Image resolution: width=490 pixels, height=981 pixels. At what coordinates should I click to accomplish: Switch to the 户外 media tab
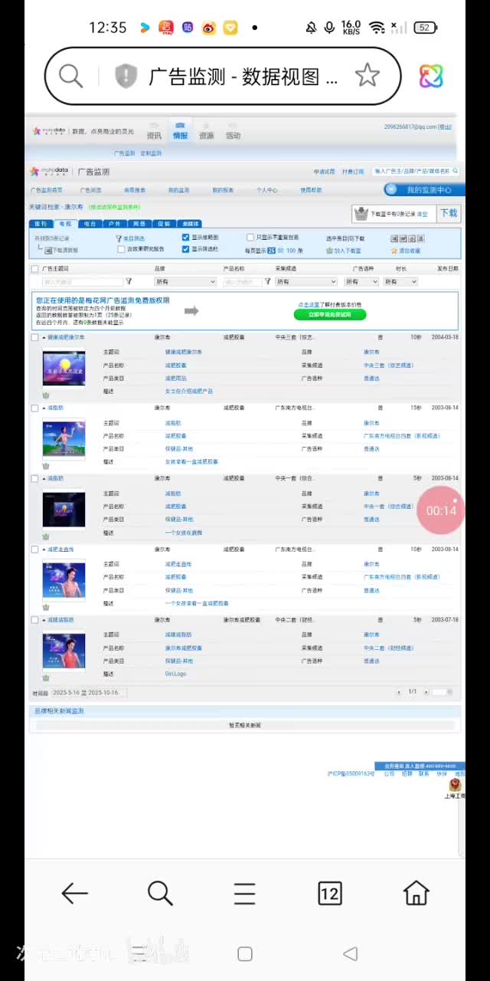coord(114,224)
